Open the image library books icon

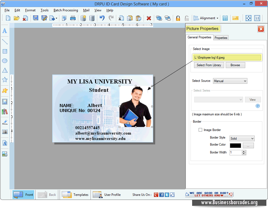coord(5,112)
